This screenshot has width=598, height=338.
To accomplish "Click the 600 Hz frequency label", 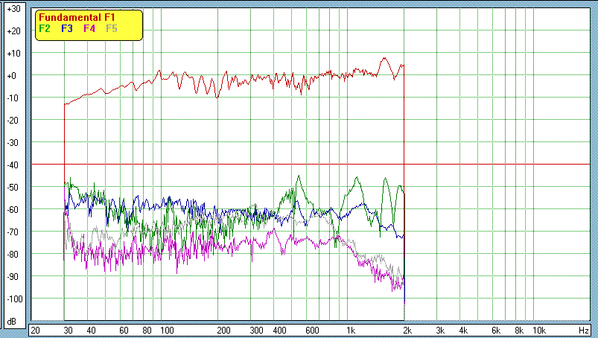I will 312,331.
